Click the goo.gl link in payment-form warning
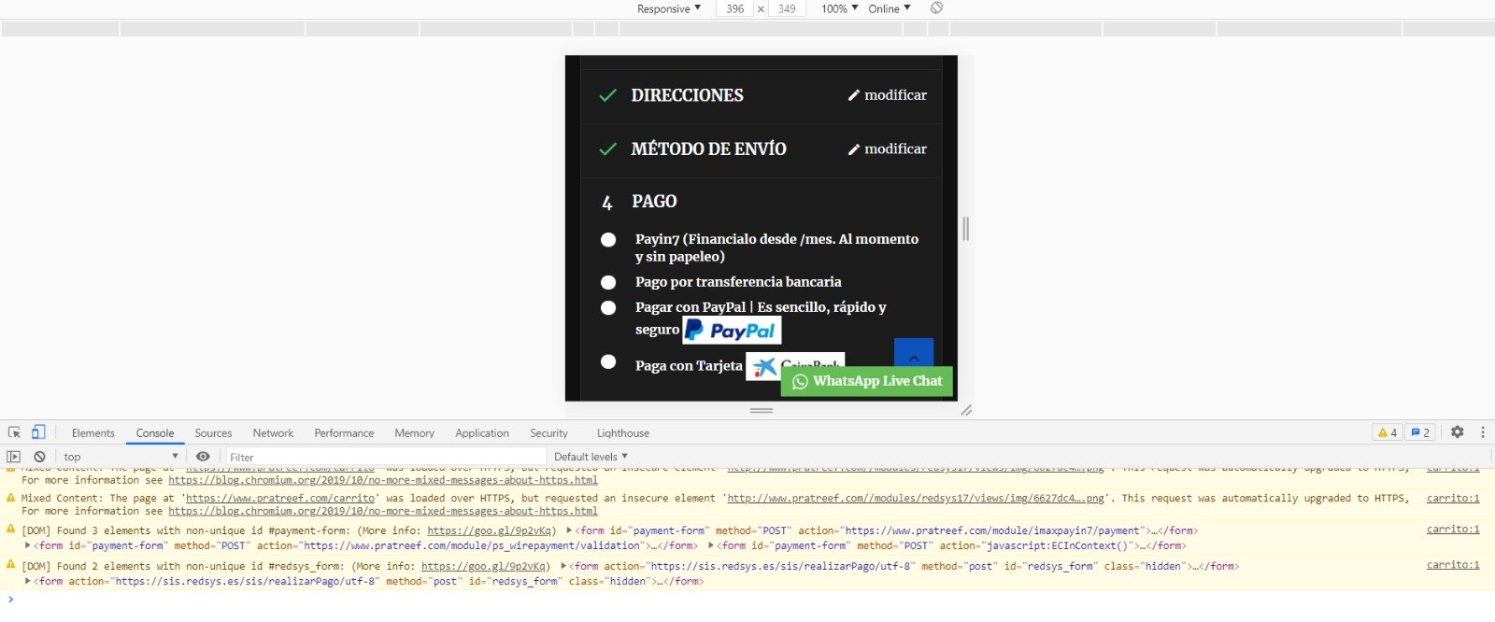This screenshot has height=622, width=1495. (488, 530)
